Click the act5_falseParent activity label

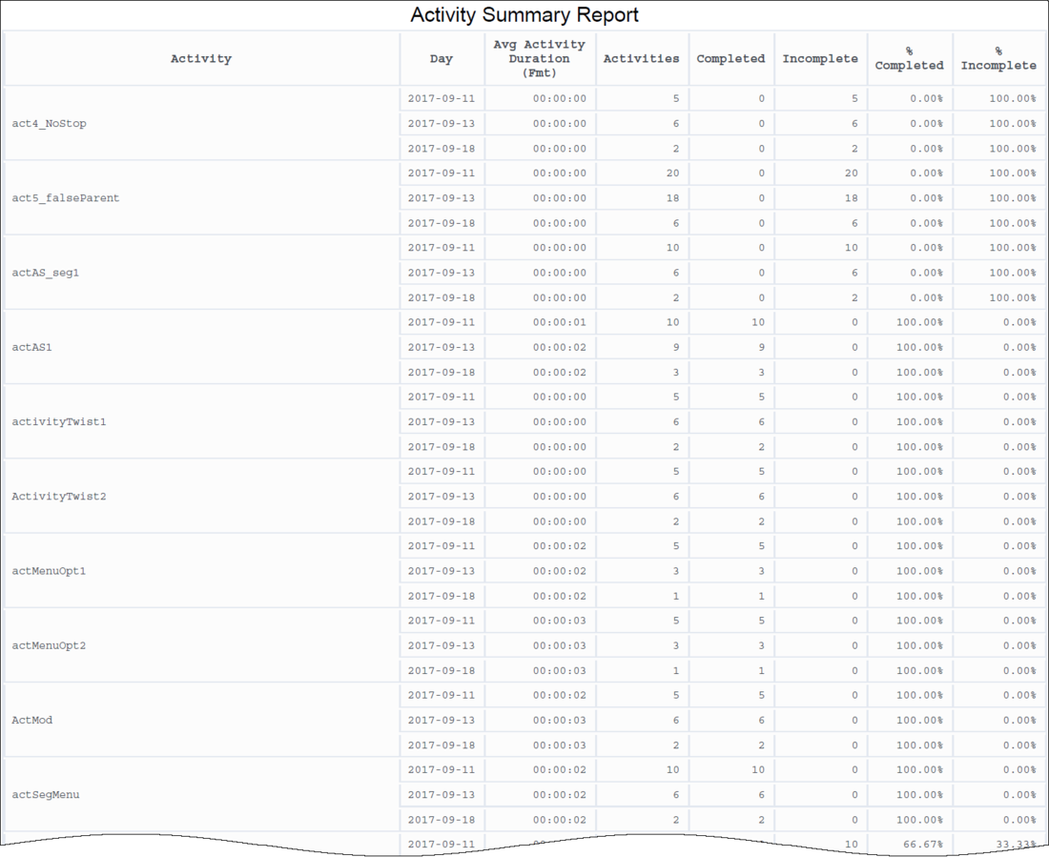pos(66,198)
